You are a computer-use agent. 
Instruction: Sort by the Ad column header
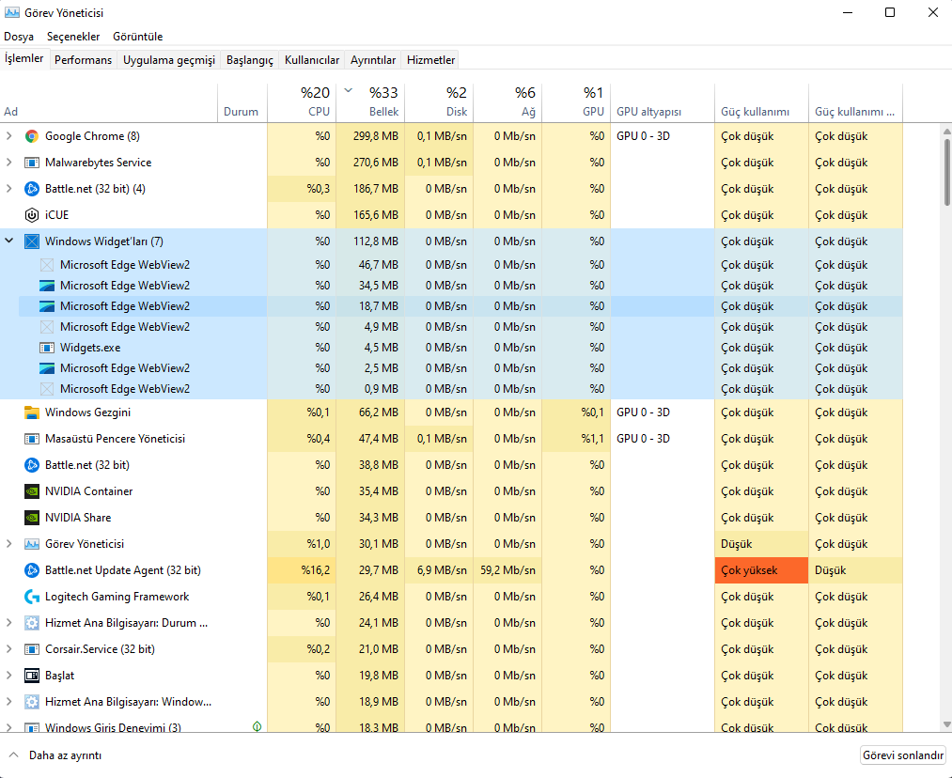coord(109,102)
